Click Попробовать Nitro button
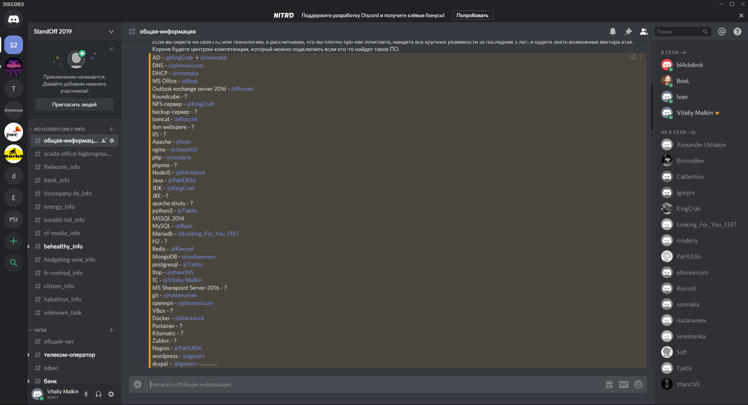 click(472, 16)
